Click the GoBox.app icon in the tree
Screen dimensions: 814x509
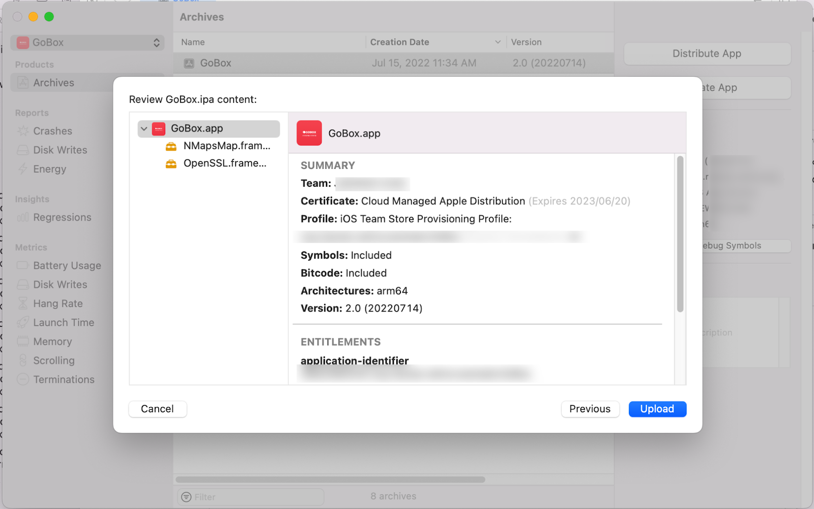(x=159, y=129)
